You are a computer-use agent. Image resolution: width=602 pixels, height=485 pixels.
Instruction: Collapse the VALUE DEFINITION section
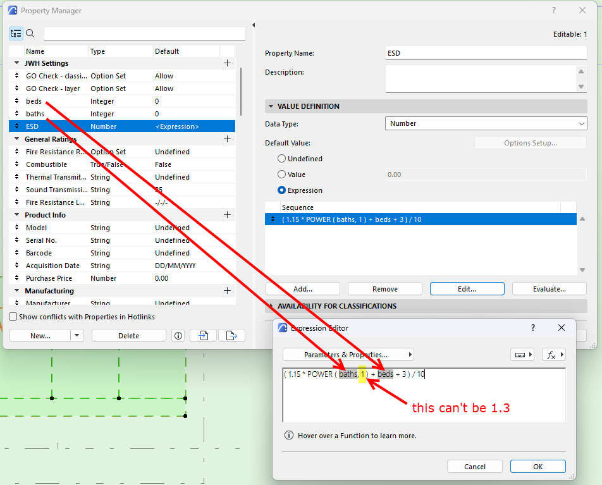click(271, 106)
